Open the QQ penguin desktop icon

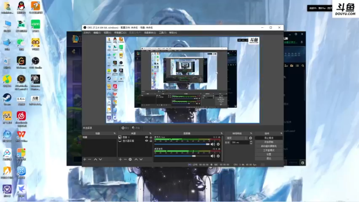pos(21,8)
